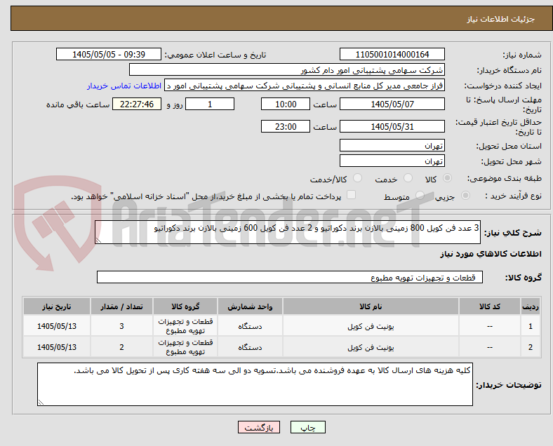Screen dimensions: 553x446
Task: Select the جزیی purchase type radio
Action: point(465,196)
